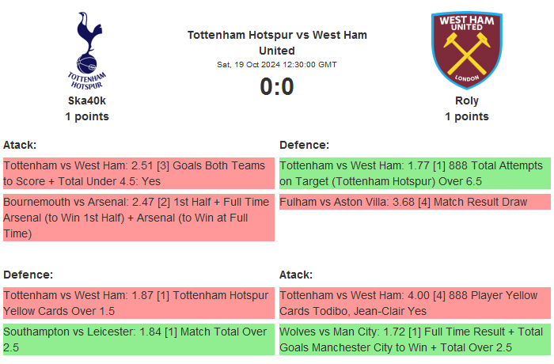Open the Roly player name
This screenshot has height=364, width=554.
(467, 100)
